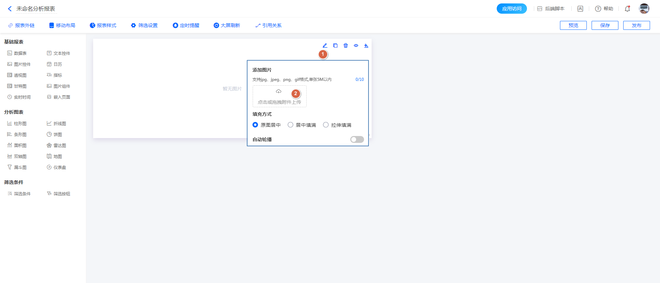Viewport: 660px width, 283px height.
Task: Click the image upload drop area
Action: pyautogui.click(x=279, y=97)
